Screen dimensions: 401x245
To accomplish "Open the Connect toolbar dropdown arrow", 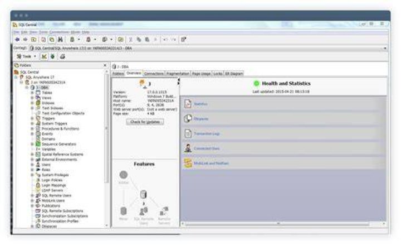I will pyautogui.click(x=79, y=40).
